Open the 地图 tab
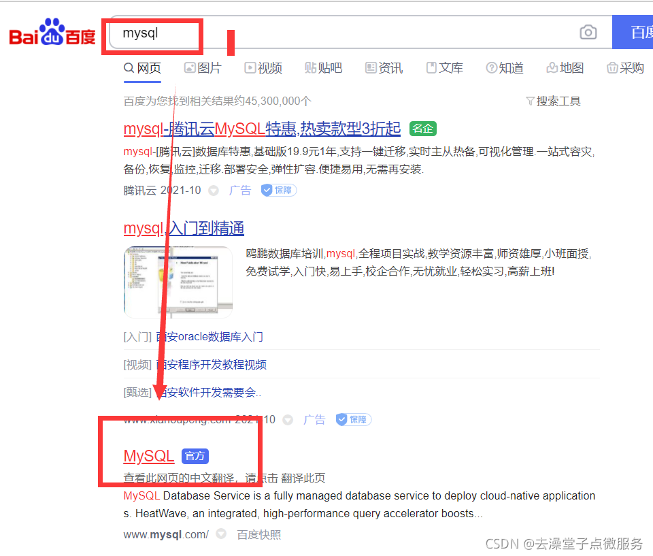653x556 pixels. tap(565, 68)
